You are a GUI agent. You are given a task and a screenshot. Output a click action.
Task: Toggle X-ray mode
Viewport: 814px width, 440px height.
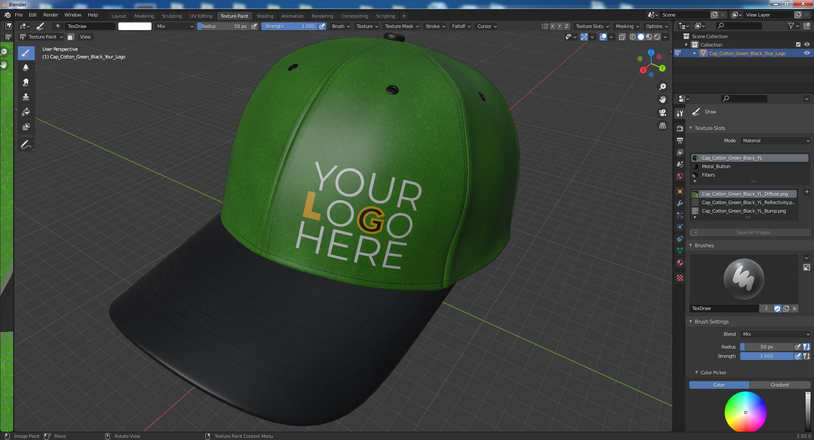point(622,37)
